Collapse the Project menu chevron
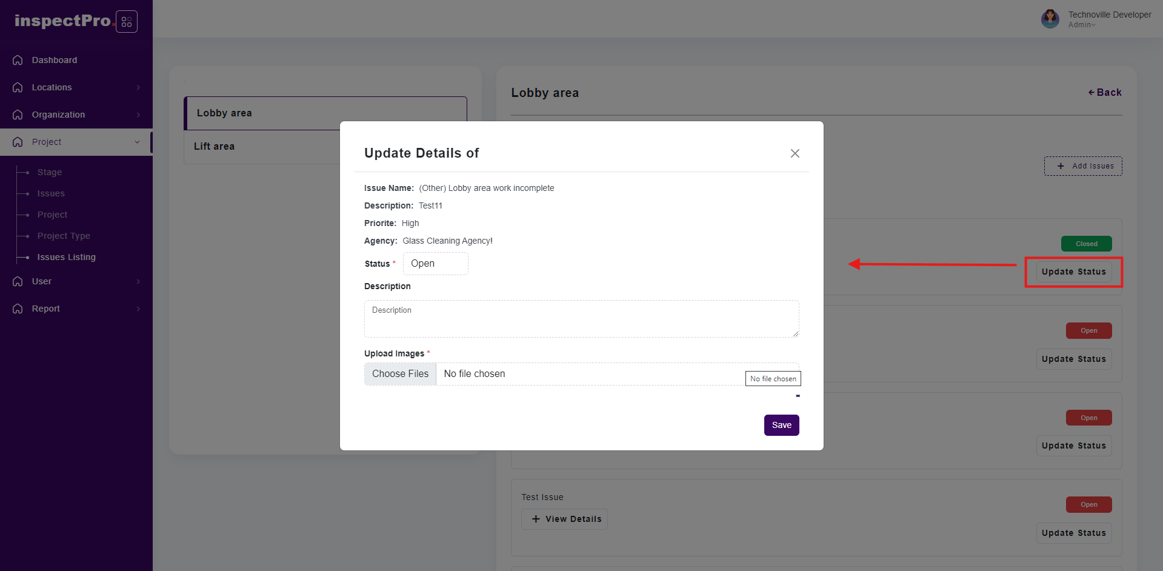This screenshot has width=1163, height=571. (137, 142)
